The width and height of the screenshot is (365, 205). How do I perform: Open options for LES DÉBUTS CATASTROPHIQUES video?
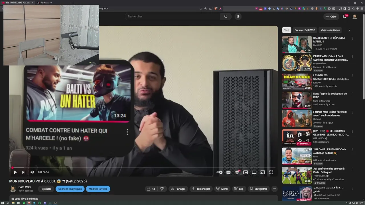pyautogui.click(x=352, y=76)
